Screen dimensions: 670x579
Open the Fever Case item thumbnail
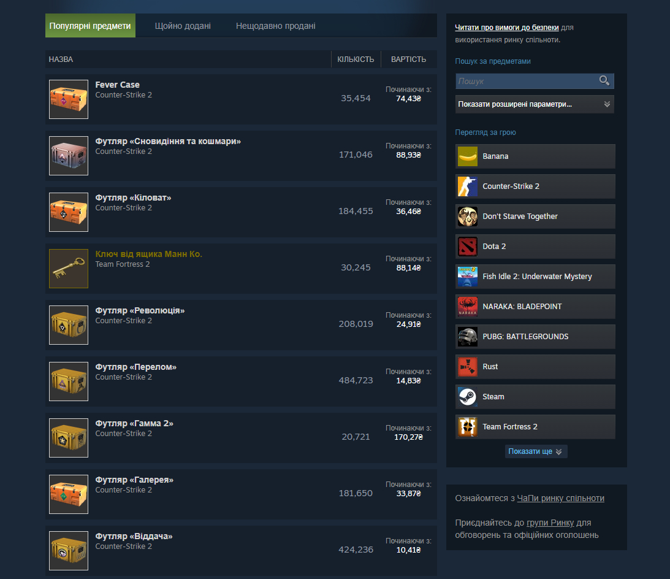tap(69, 99)
